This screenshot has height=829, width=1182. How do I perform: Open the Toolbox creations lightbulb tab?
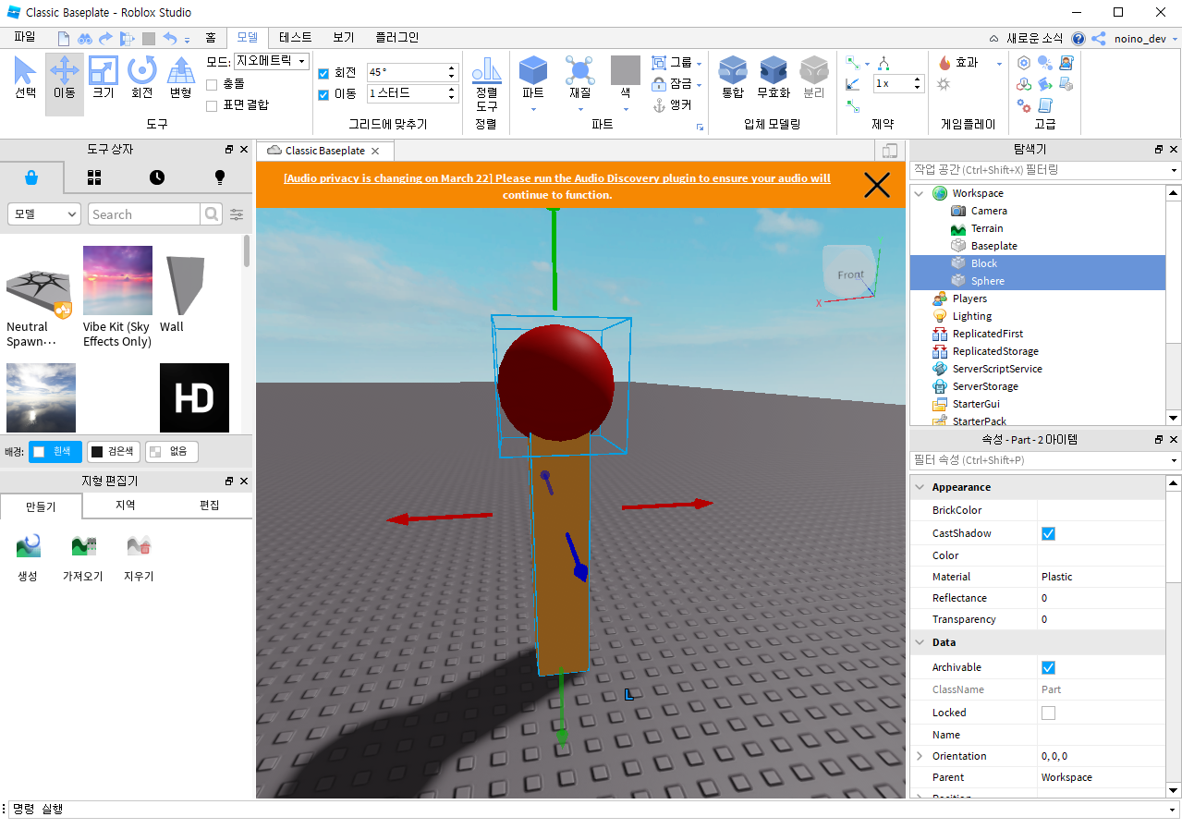click(x=220, y=177)
